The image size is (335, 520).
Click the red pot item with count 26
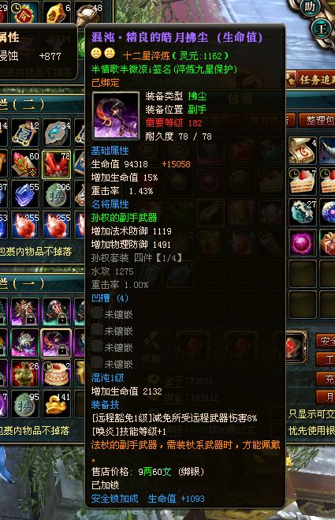pos(25,373)
